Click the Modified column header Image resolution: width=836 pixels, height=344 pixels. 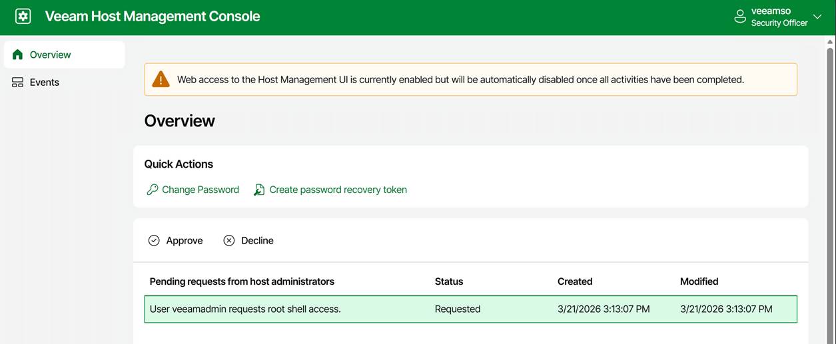[x=699, y=281]
